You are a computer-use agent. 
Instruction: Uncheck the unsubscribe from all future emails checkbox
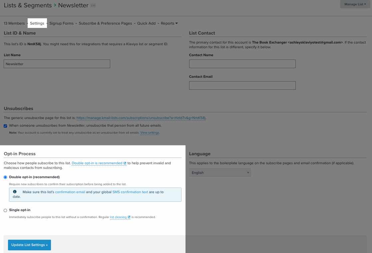5,126
